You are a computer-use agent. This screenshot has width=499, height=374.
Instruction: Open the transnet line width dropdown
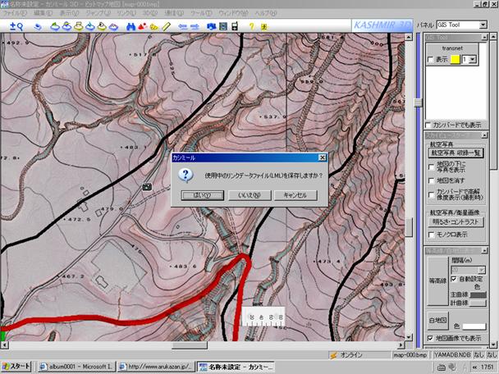click(472, 60)
